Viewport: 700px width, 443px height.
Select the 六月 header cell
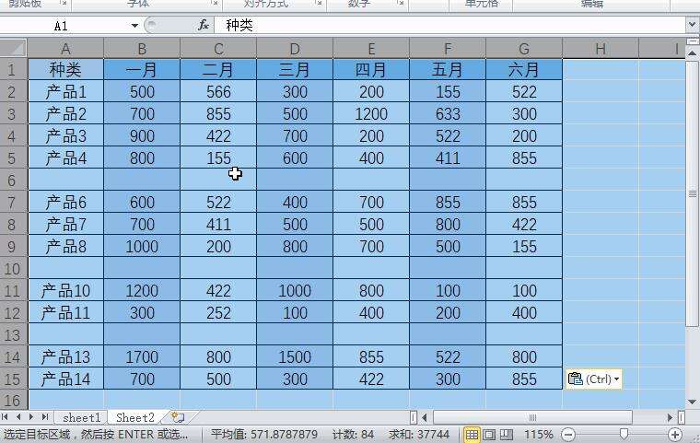point(524,69)
